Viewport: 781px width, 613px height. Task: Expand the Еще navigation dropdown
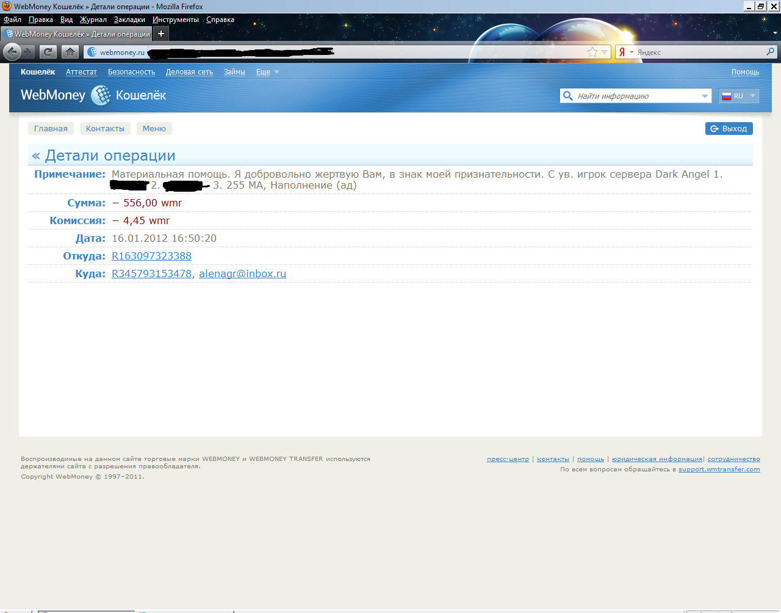tap(268, 72)
